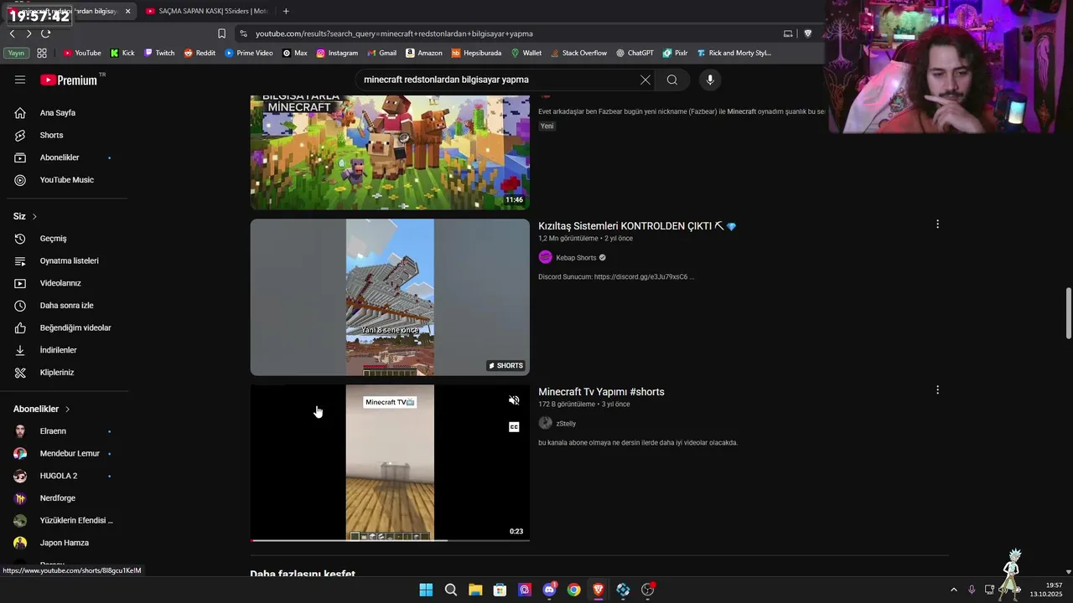The width and height of the screenshot is (1073, 603).
Task: Bookmark this page in the address bar
Action: point(221,33)
